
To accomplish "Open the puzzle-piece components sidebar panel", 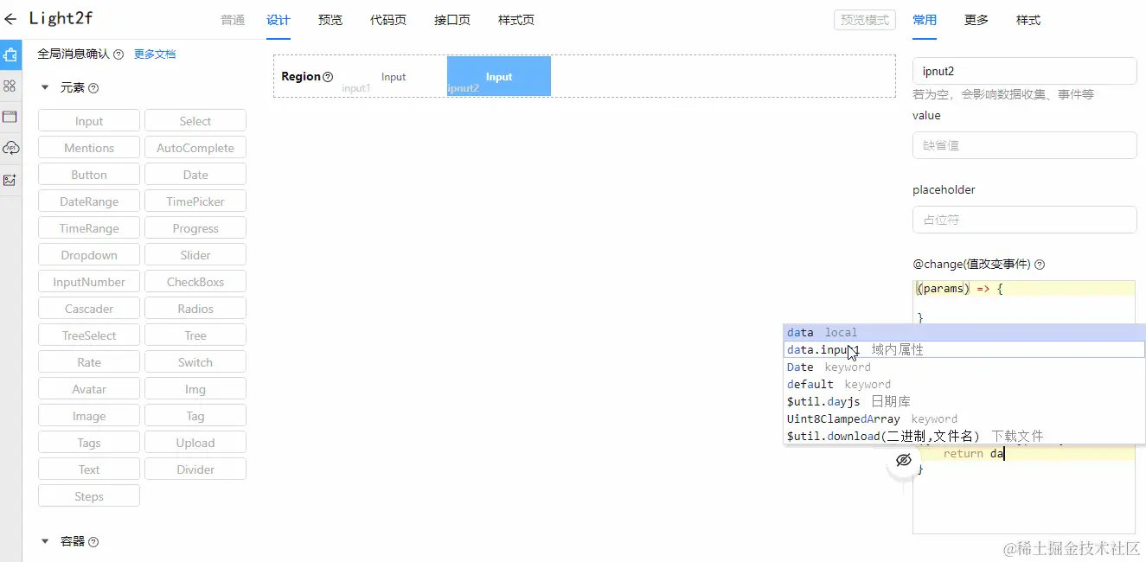I will (x=10, y=54).
